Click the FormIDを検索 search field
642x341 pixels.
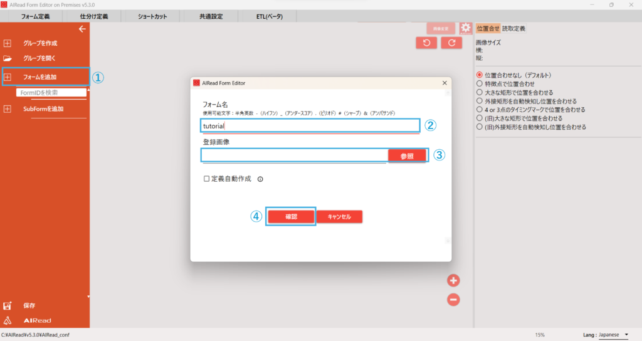coord(51,93)
